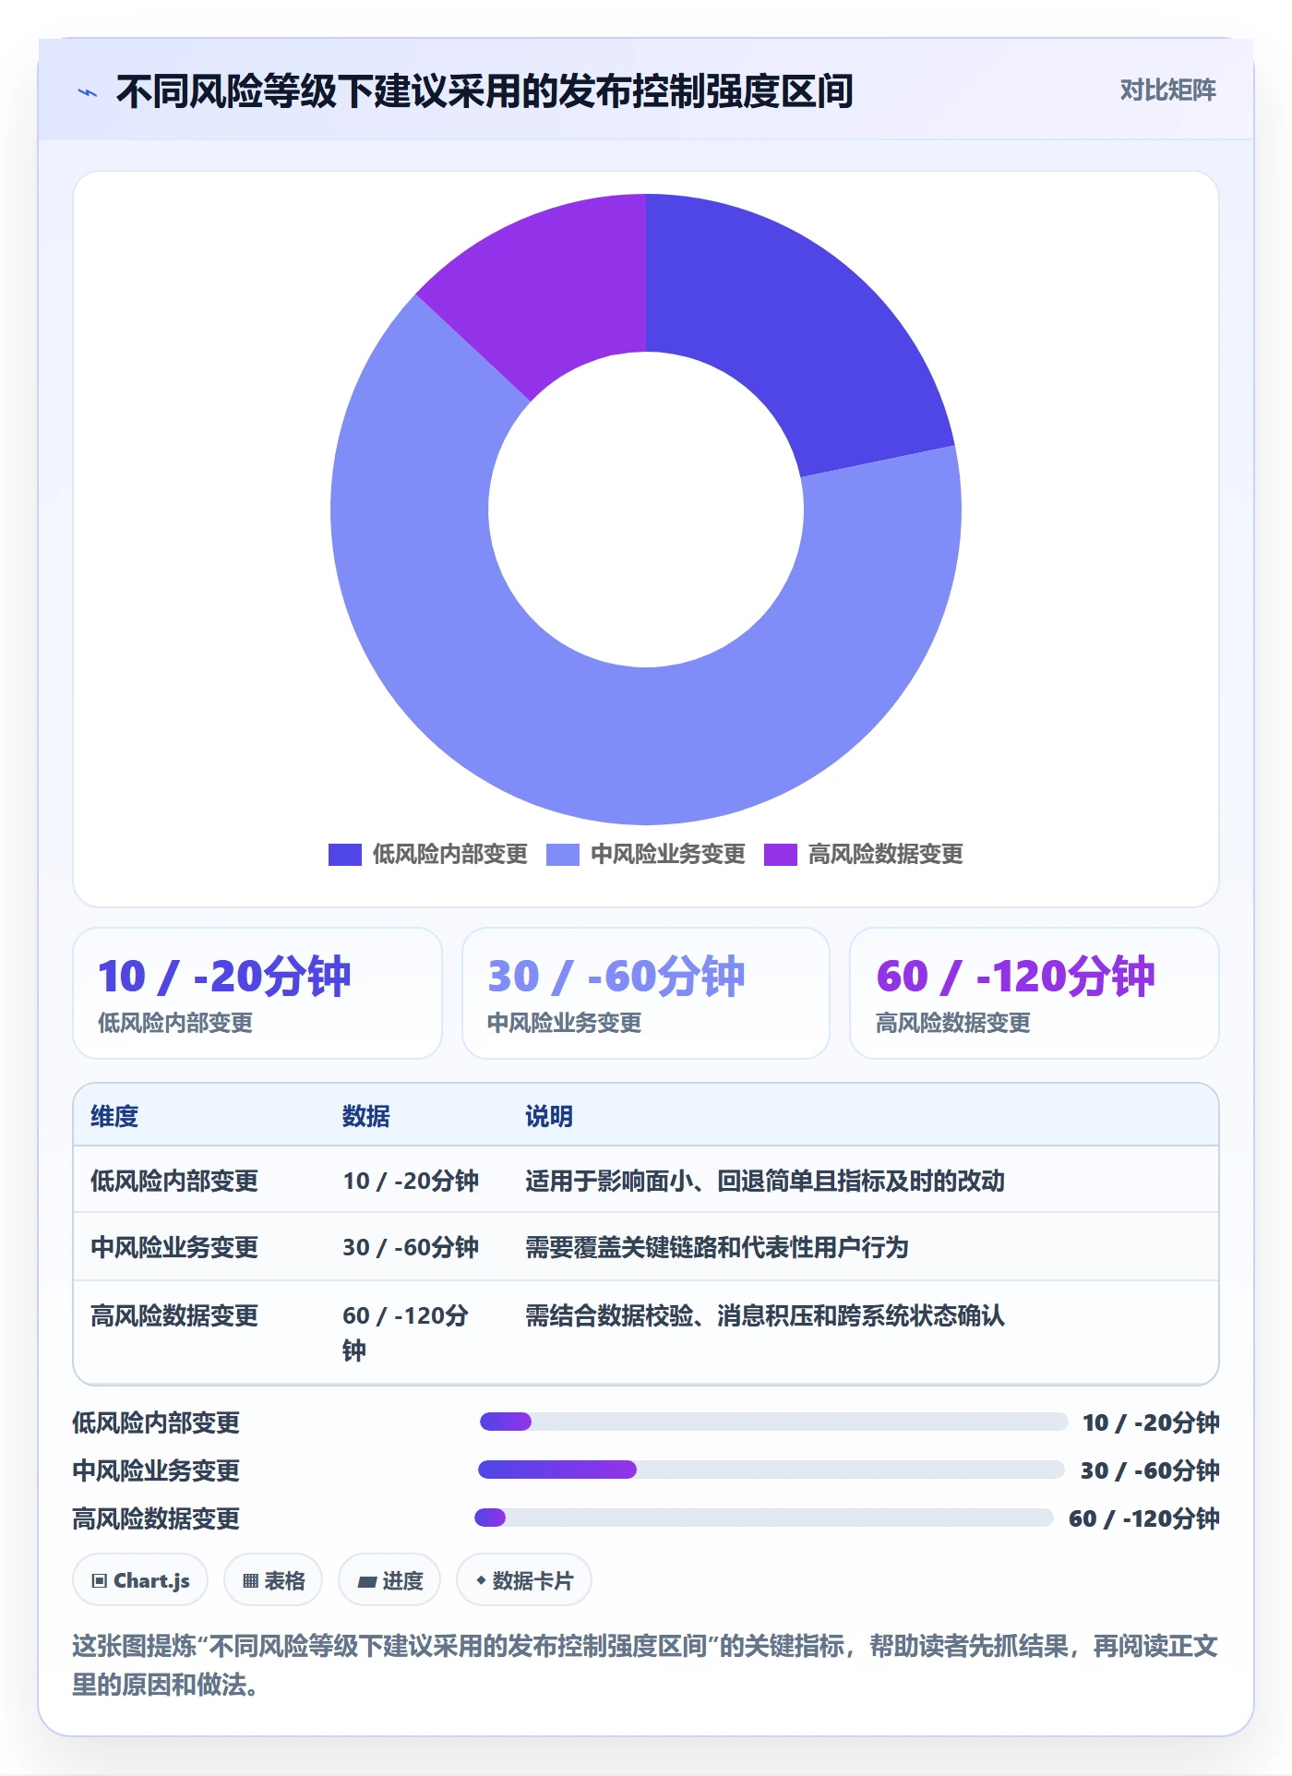Viewport: 1292px width, 1776px height.
Task: Click the large 30 / -60分钟 stat card value
Action: click(x=616, y=977)
